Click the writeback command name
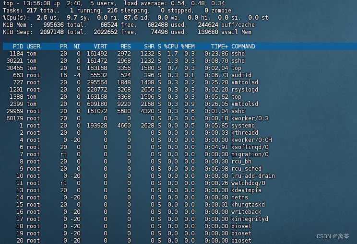The image size is (357, 244). [246, 212]
